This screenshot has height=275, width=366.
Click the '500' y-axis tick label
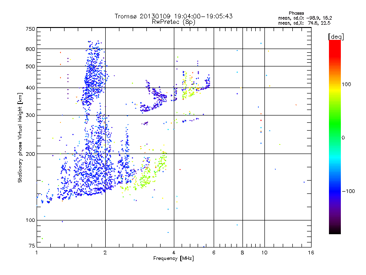30,66
